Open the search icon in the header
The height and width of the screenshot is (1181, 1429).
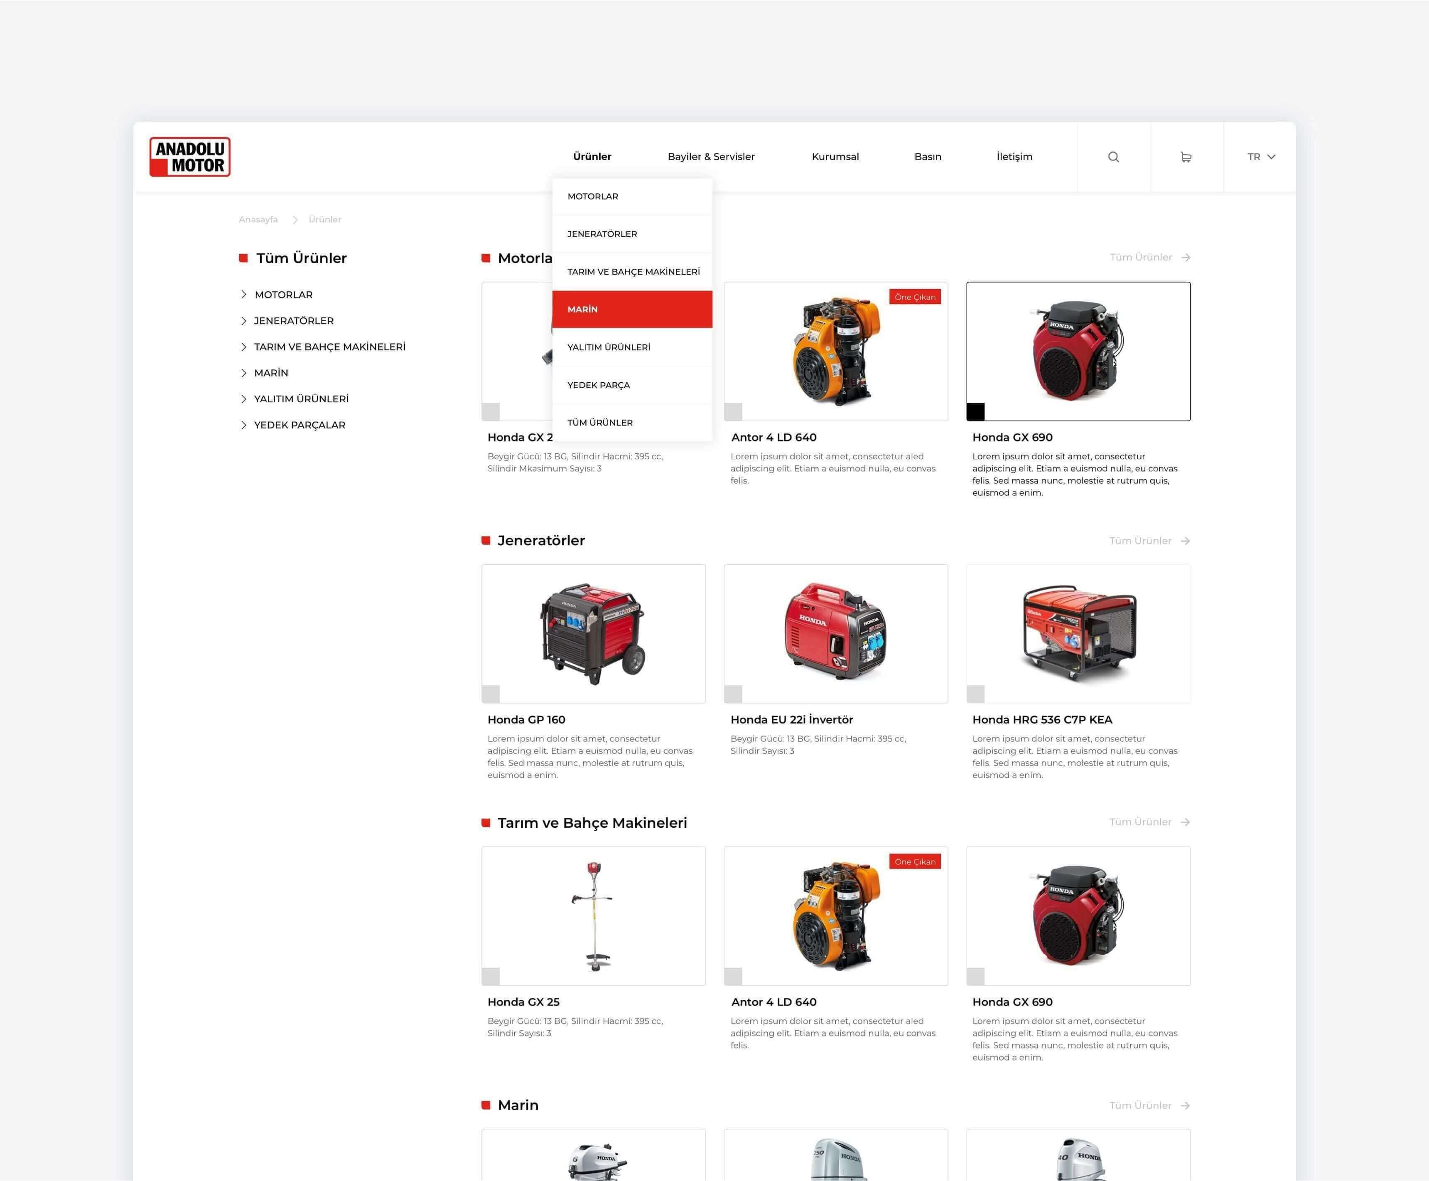click(1113, 157)
